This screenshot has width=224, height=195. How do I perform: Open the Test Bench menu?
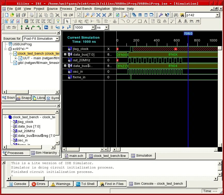tap(83, 9)
